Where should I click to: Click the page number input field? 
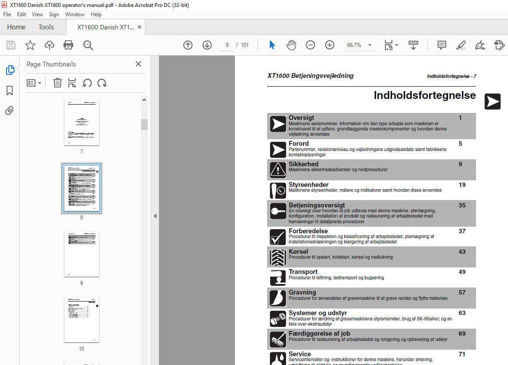[227, 45]
